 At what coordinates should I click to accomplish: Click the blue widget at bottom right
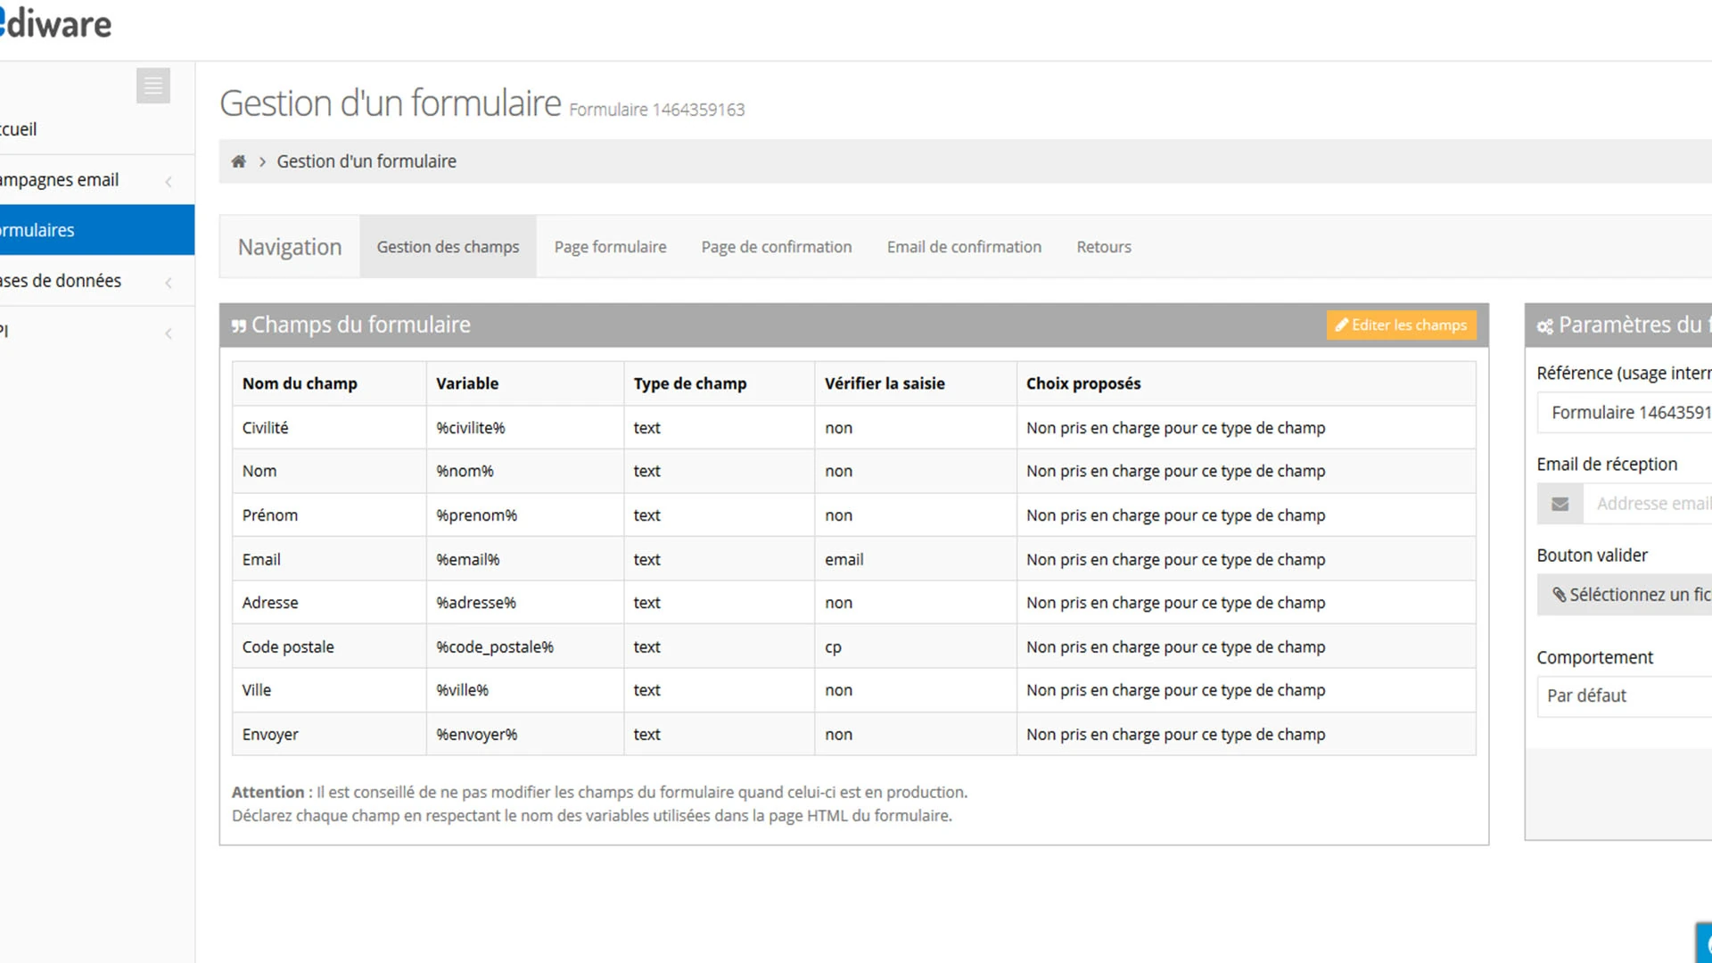pyautogui.click(x=1703, y=943)
